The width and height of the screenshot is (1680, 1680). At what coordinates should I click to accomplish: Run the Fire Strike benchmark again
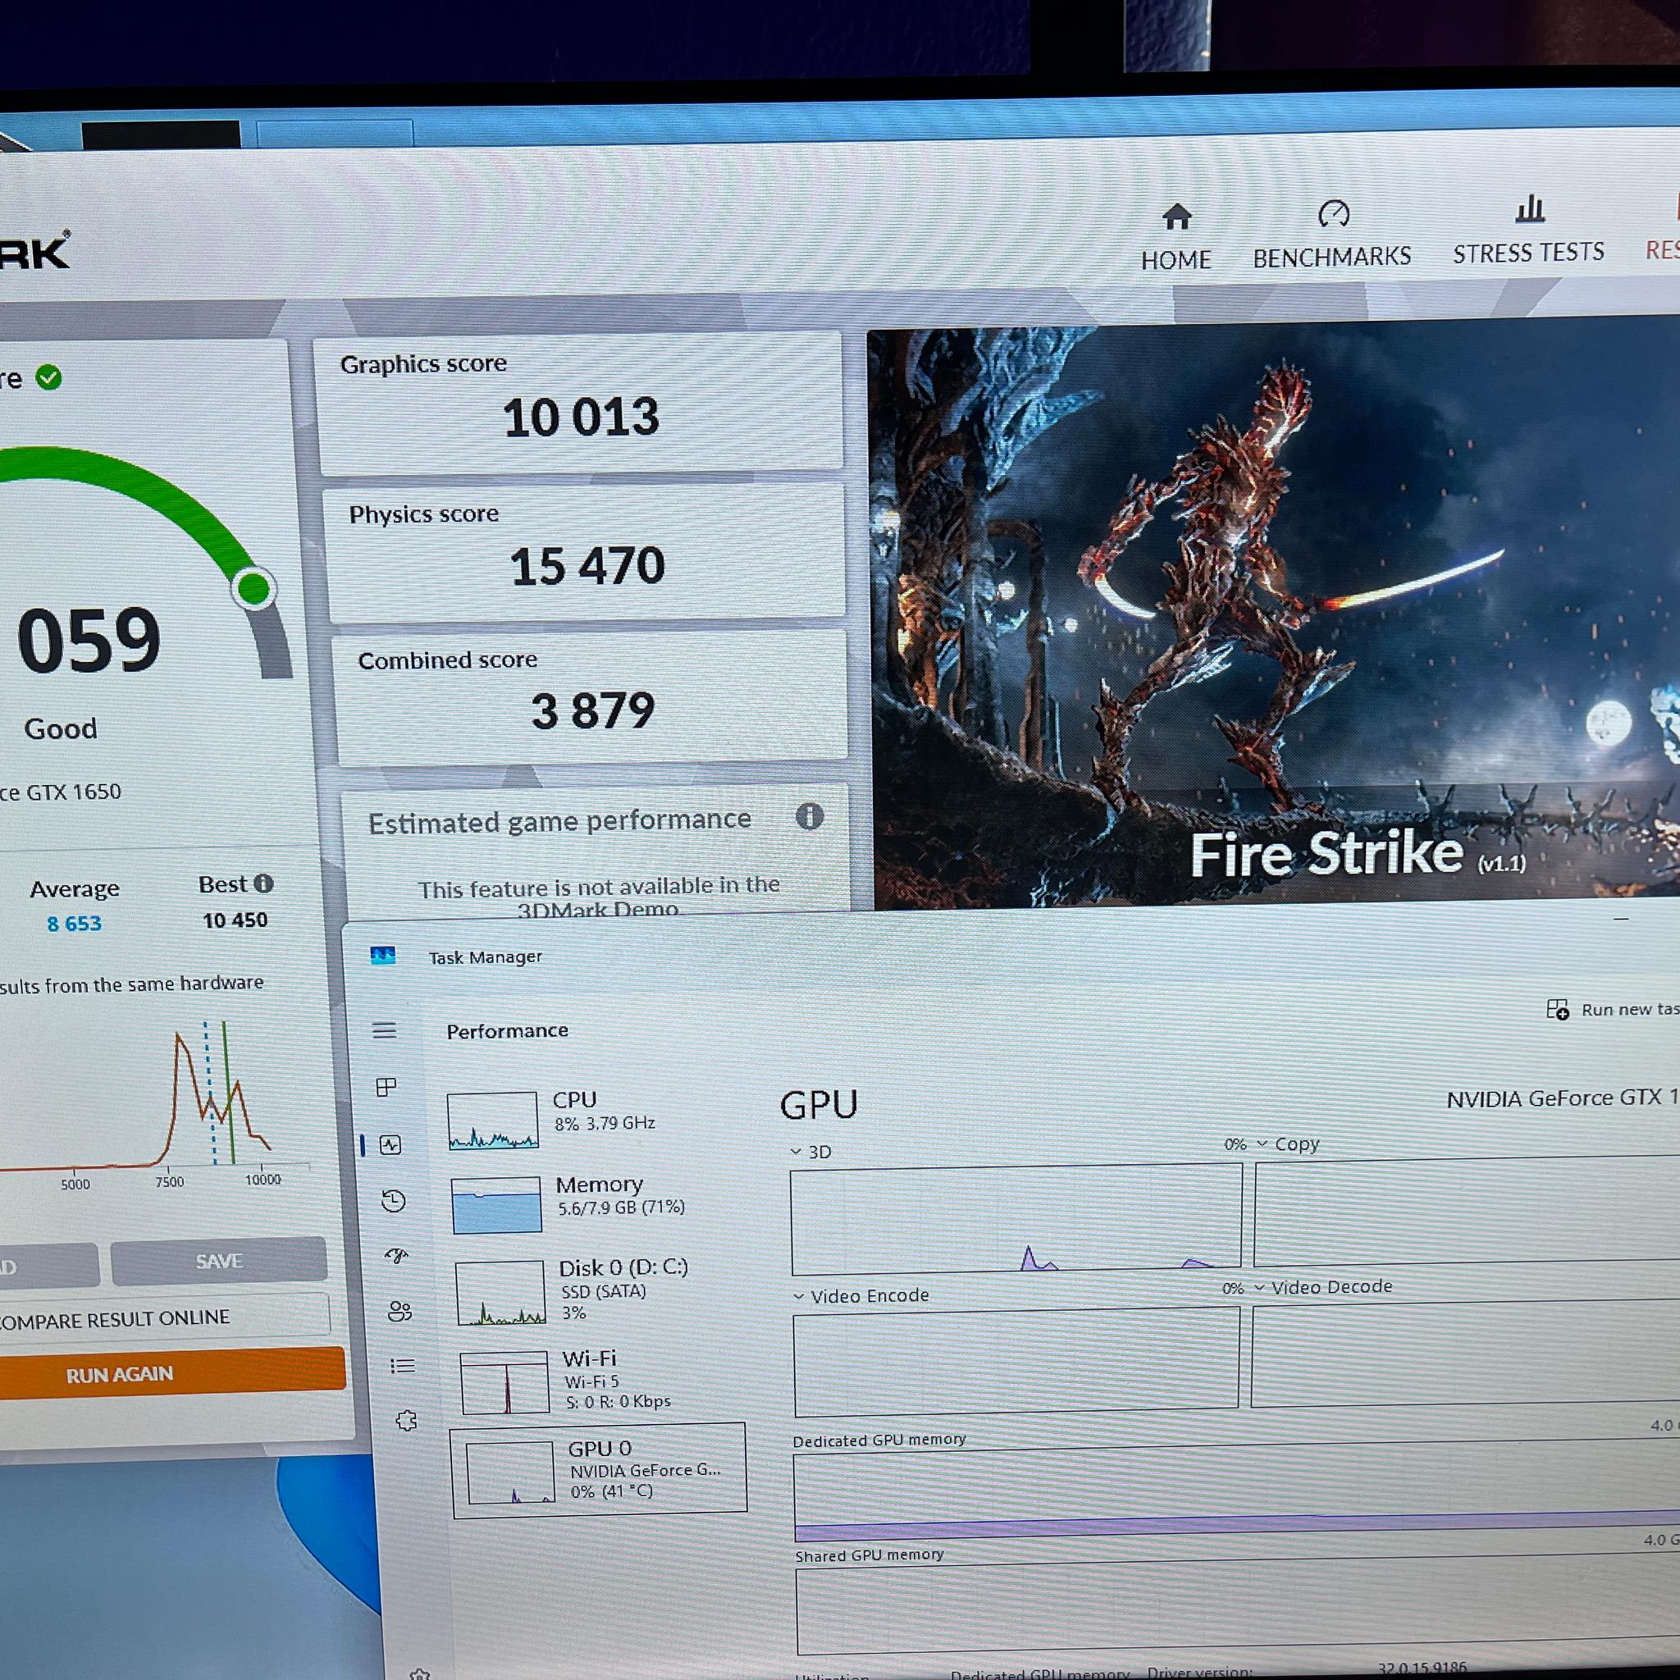[x=171, y=1373]
